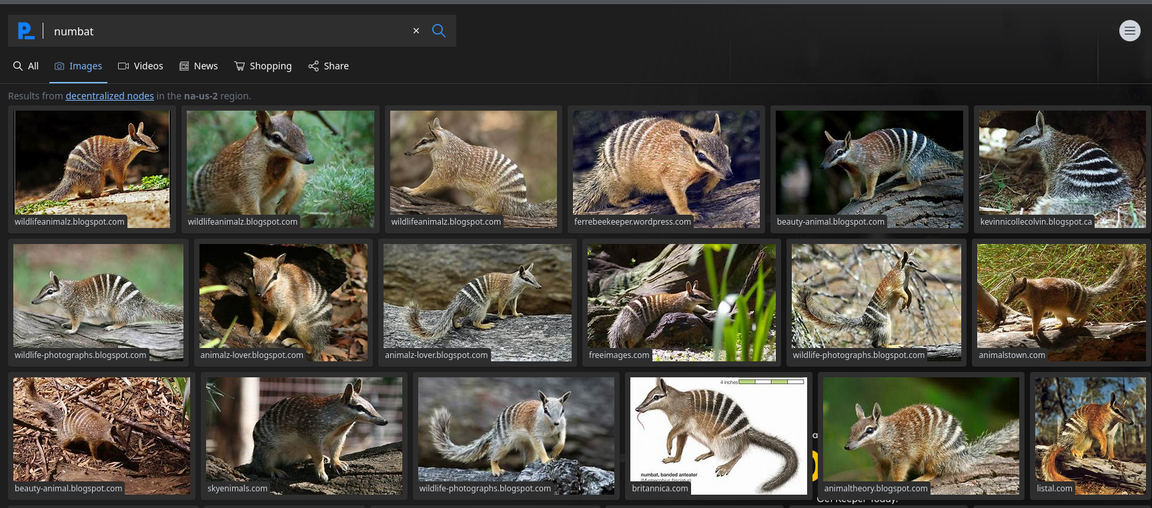Open the kevinnicollecolvin.blogspot.ca image
The height and width of the screenshot is (508, 1152).
pos(1061,167)
